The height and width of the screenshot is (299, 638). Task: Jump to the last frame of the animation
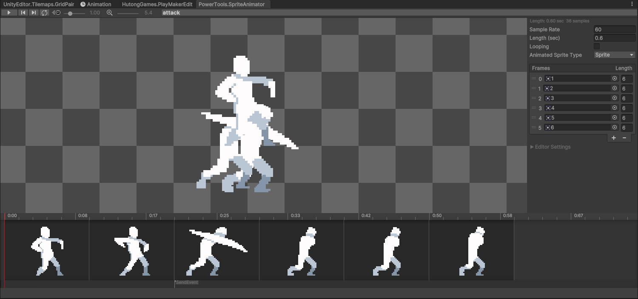coord(34,12)
